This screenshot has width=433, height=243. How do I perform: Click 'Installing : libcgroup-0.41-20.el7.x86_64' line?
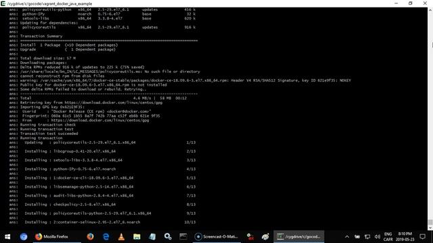70,151
